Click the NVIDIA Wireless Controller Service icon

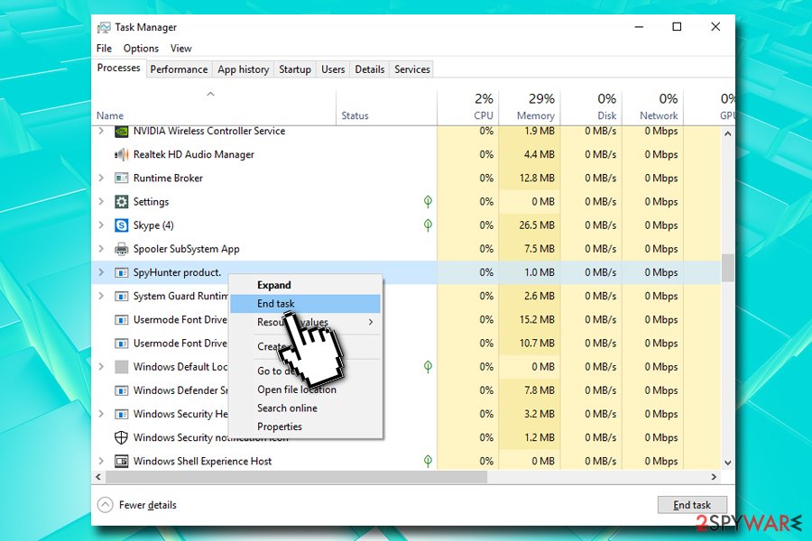[121, 131]
